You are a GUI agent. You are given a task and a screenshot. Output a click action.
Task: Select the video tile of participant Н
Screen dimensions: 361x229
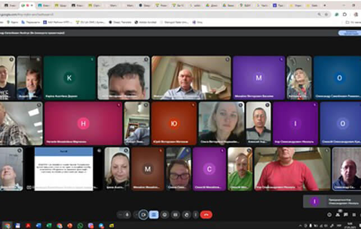pyautogui.click(x=83, y=123)
